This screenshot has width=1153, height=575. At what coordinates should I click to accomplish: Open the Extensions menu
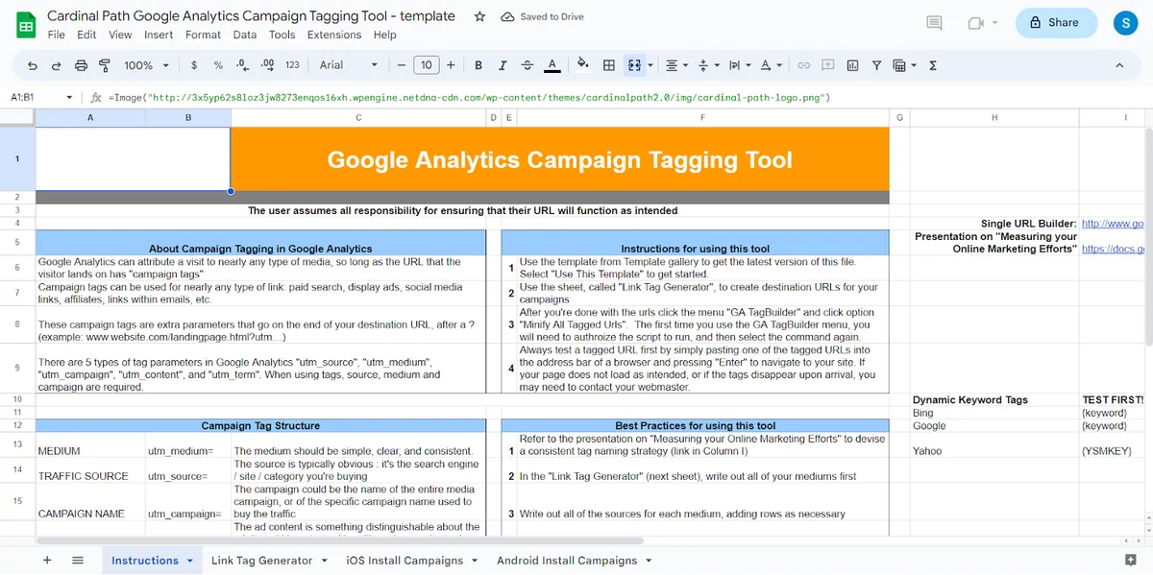pyautogui.click(x=333, y=35)
